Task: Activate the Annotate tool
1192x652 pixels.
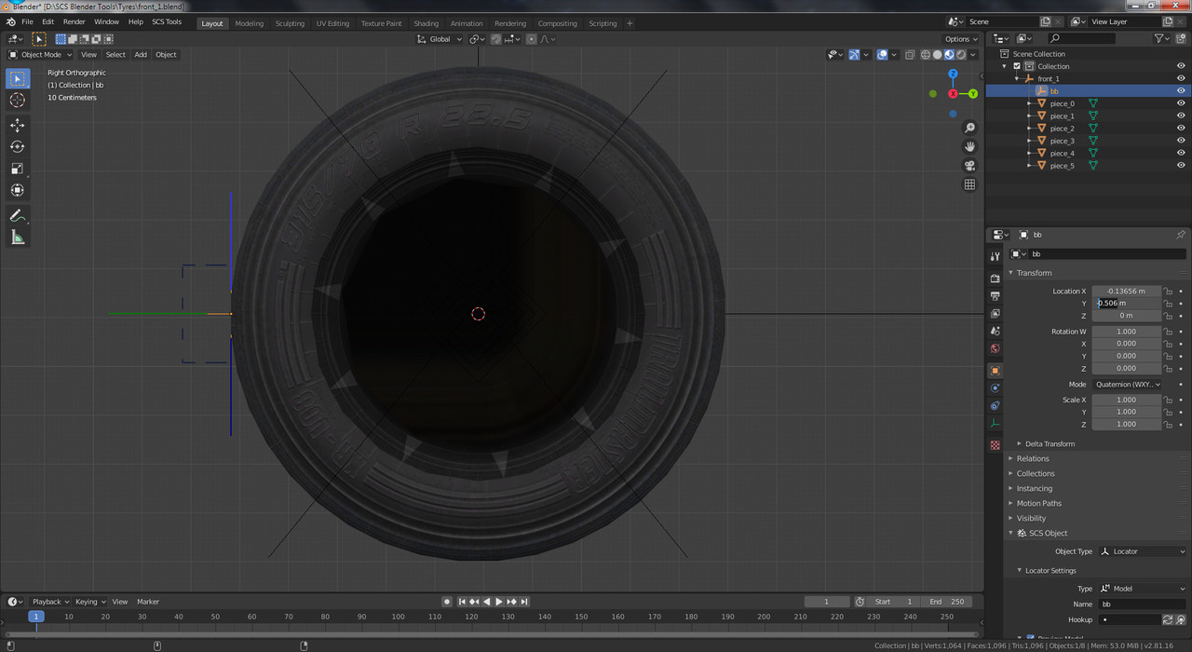Action: pyautogui.click(x=17, y=215)
